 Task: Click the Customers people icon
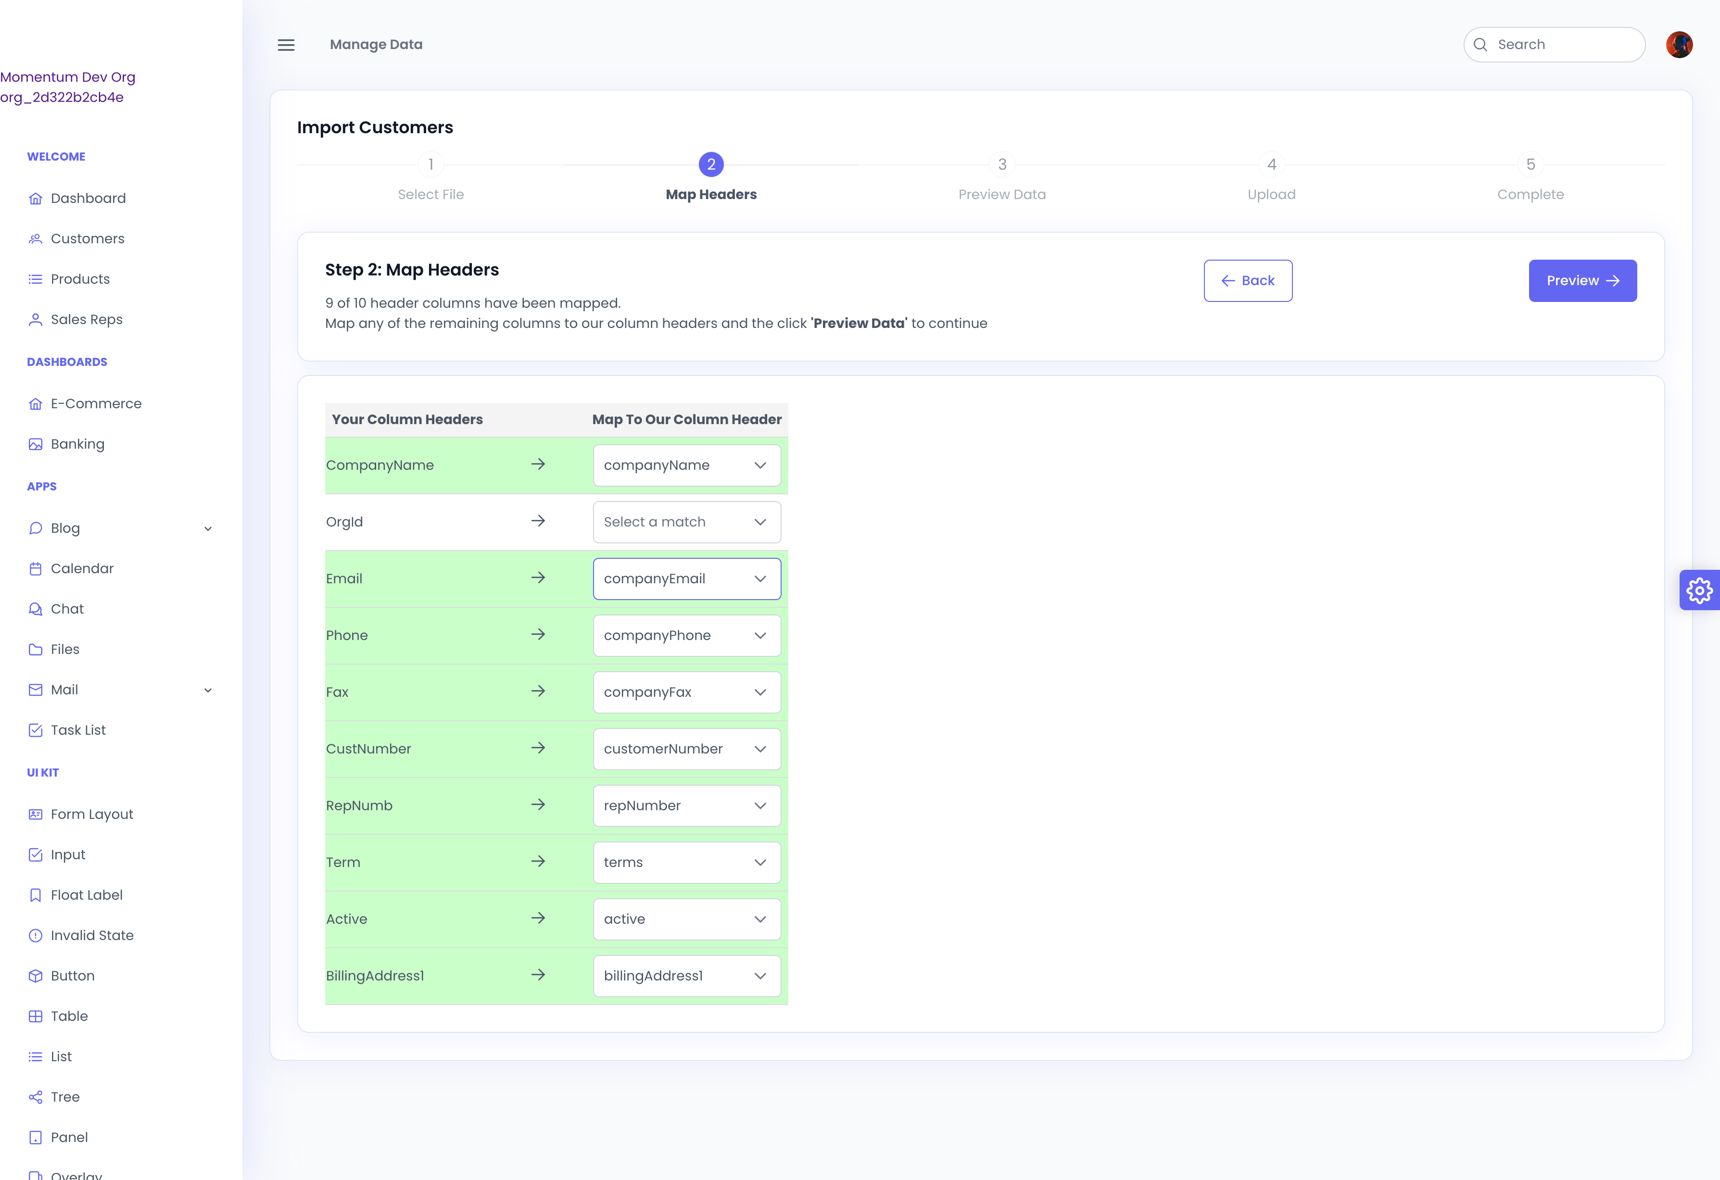[x=36, y=238]
